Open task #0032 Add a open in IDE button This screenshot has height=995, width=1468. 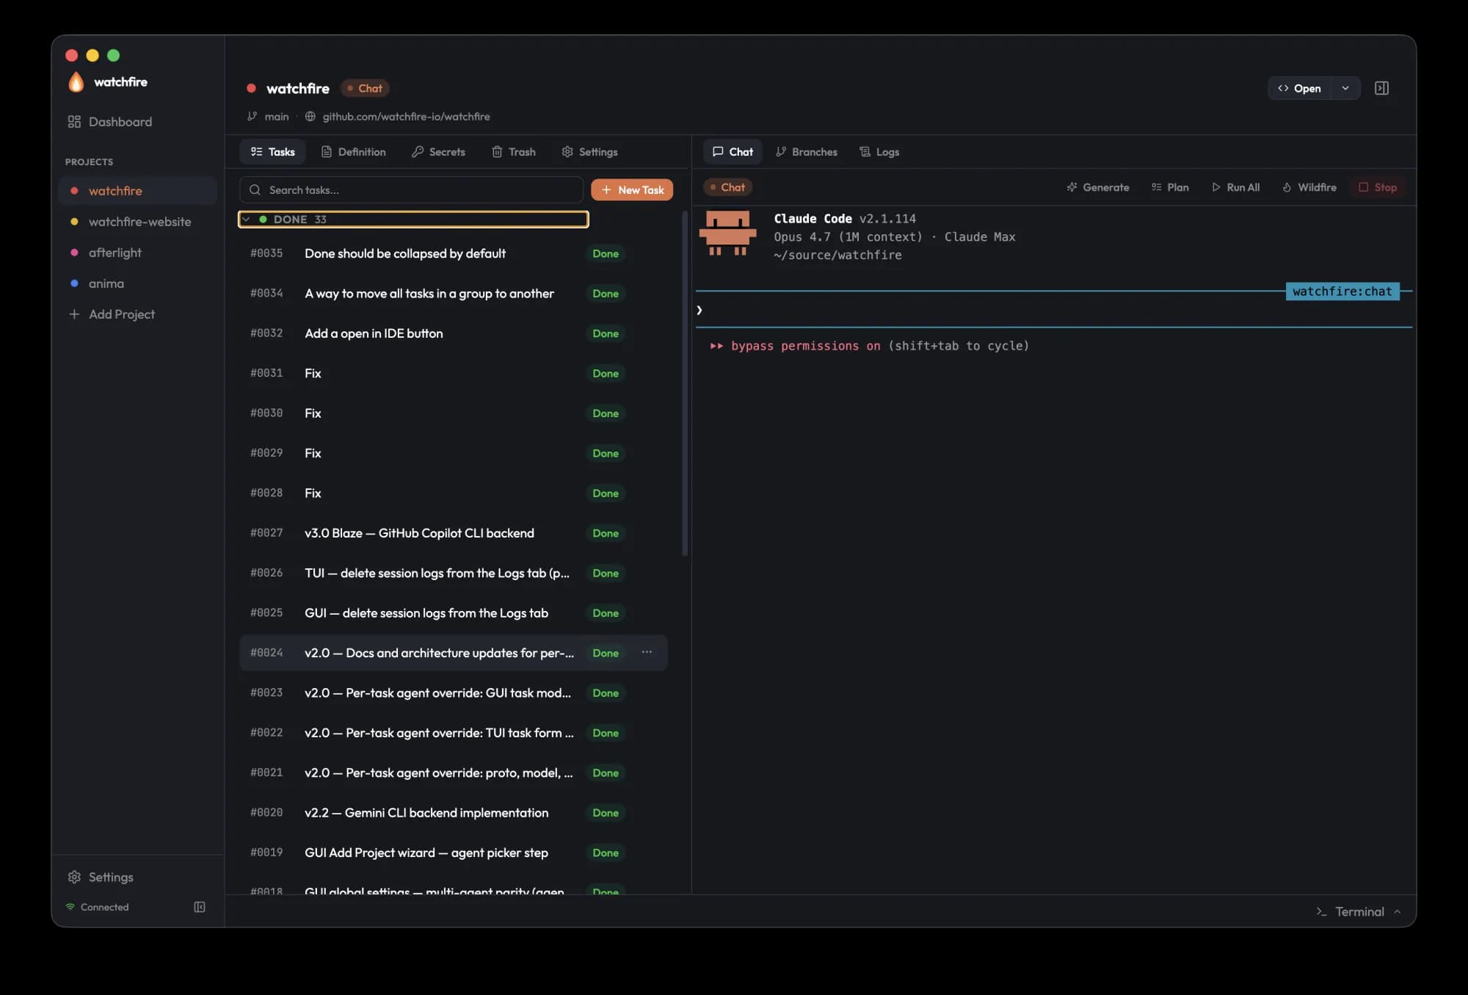[454, 333]
